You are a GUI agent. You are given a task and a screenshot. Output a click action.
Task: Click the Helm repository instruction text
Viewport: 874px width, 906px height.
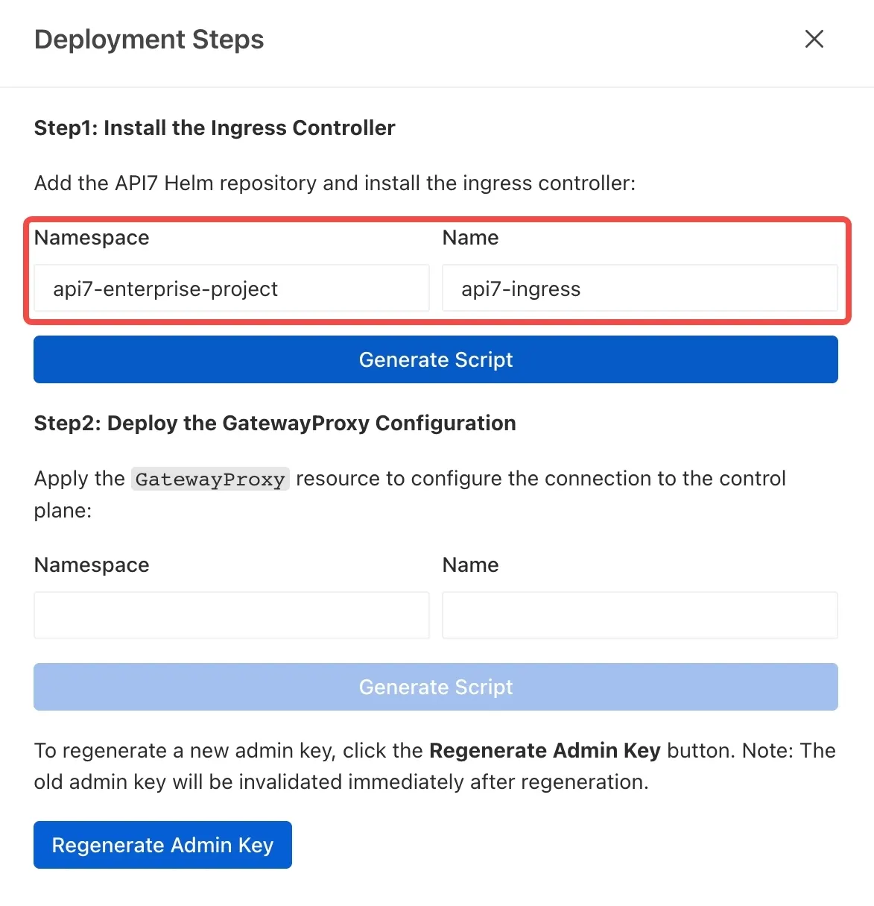pos(333,183)
